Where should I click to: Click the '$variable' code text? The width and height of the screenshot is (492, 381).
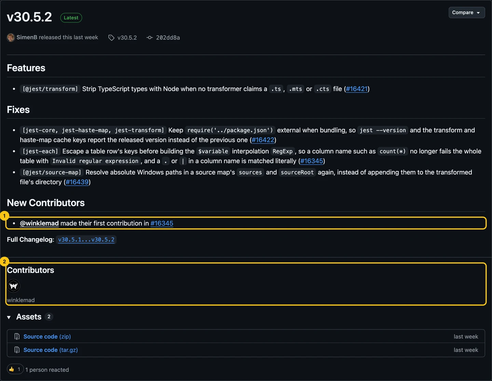[x=213, y=151]
